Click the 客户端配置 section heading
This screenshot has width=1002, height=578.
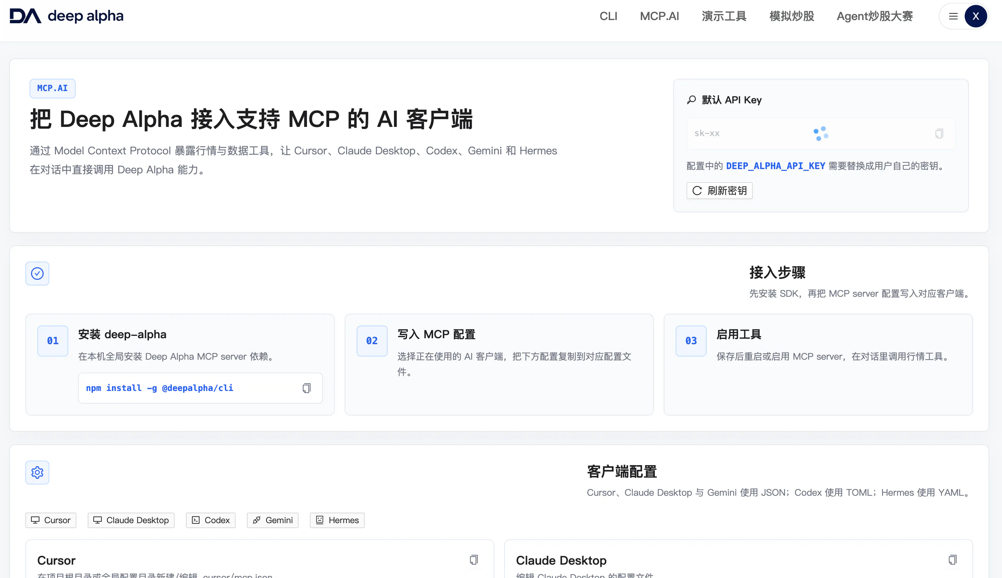(x=622, y=471)
